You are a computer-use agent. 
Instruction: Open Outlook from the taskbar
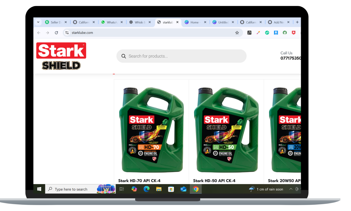[183, 189]
